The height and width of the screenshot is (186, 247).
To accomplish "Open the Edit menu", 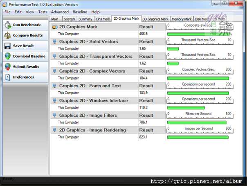I will point(18,12).
